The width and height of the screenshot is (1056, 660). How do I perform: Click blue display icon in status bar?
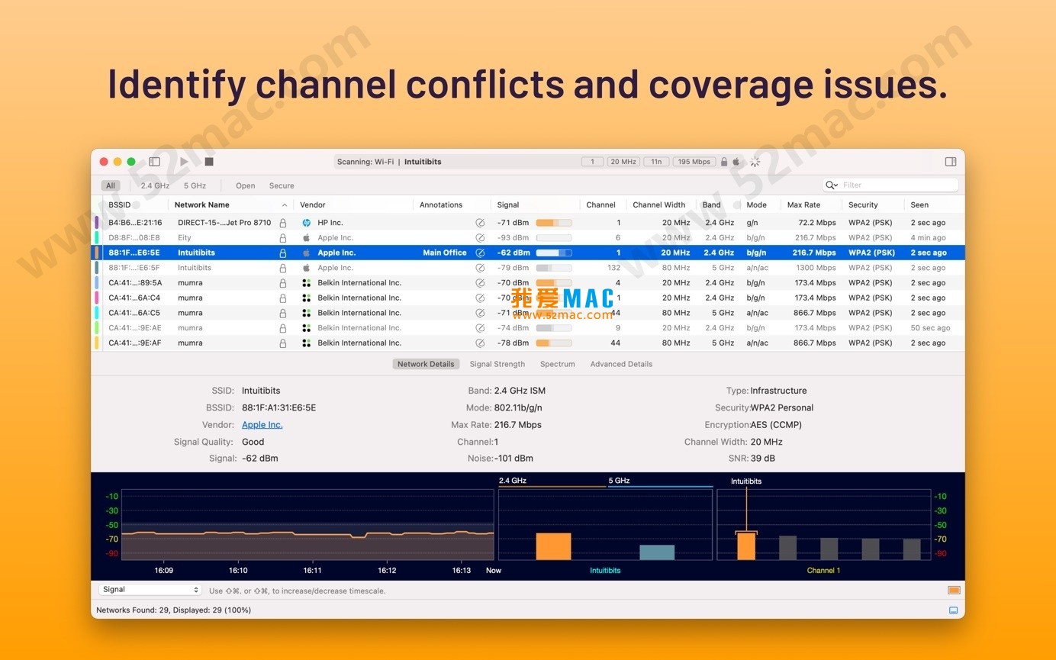953,610
